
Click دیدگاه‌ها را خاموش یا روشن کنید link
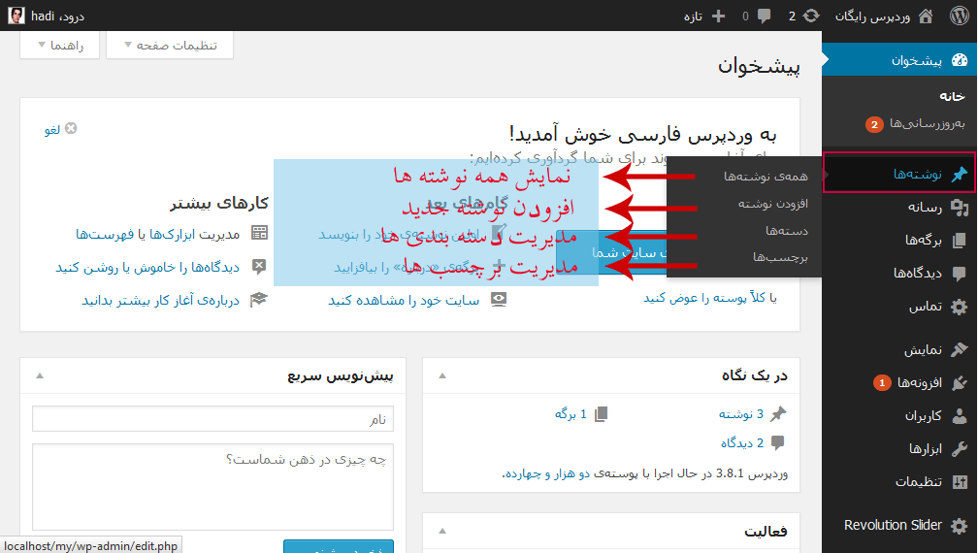(147, 268)
